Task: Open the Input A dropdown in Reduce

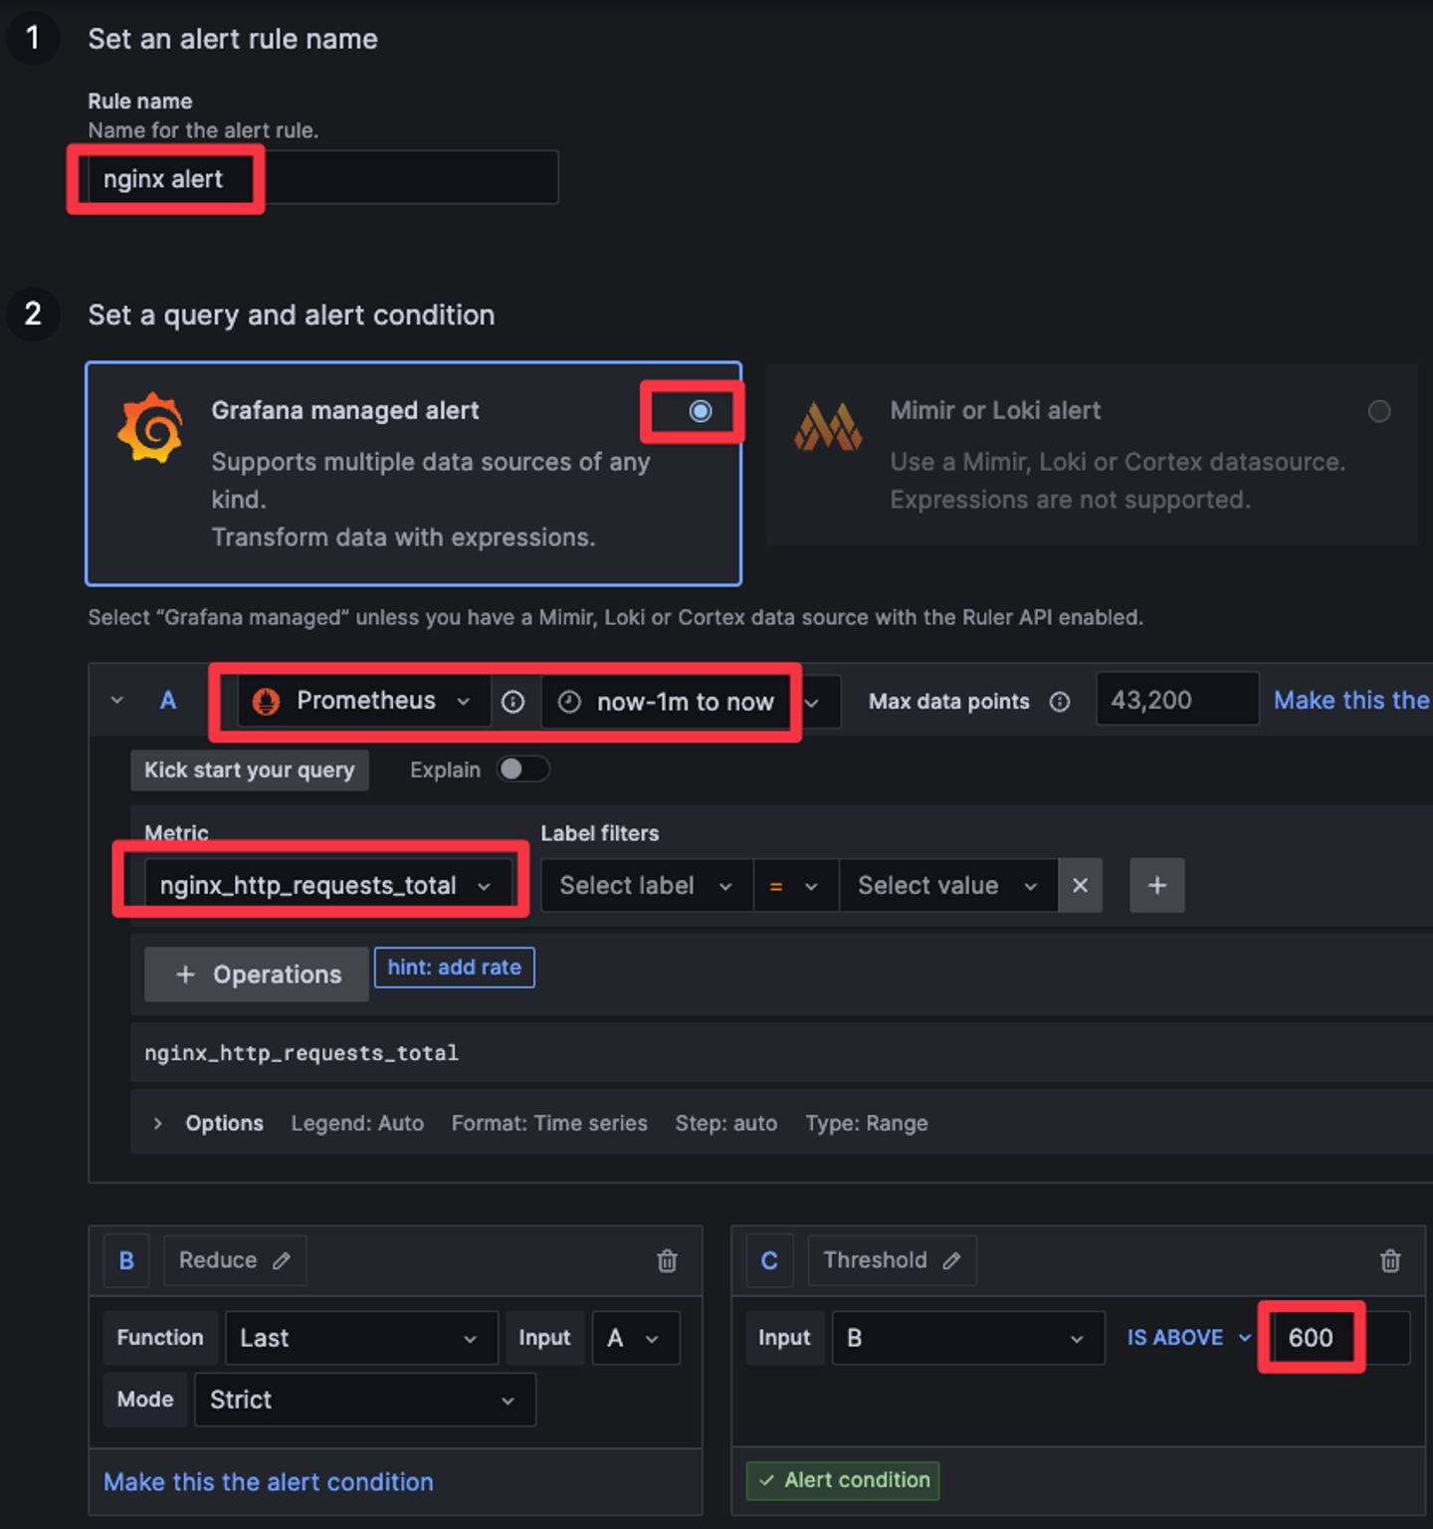Action: point(636,1338)
